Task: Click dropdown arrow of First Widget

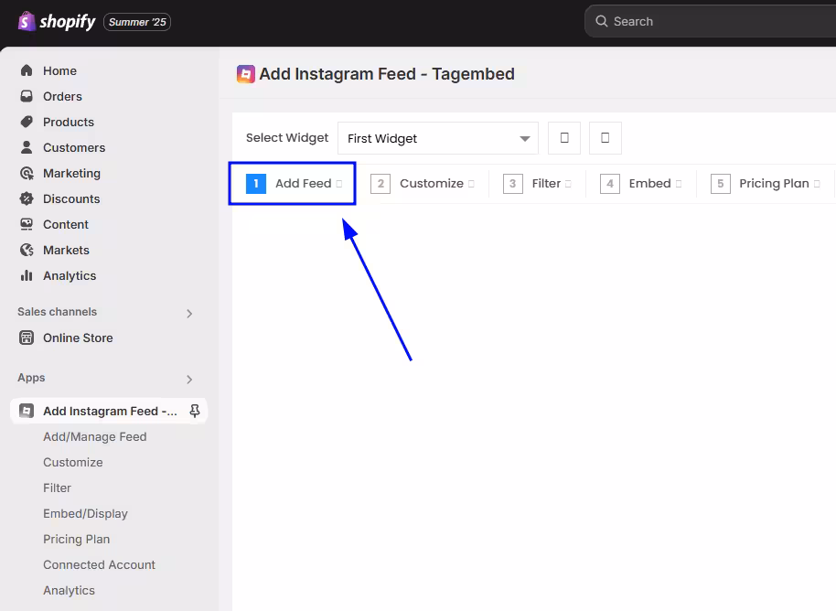Action: [x=525, y=139]
